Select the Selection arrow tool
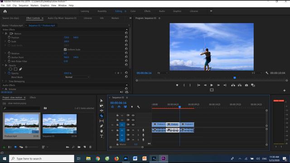 click(101, 101)
